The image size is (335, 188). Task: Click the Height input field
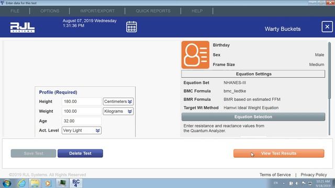(x=82, y=101)
